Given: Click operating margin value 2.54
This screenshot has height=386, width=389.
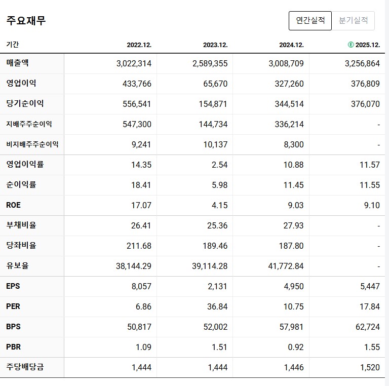Looking at the screenshot, I should click(219, 165).
